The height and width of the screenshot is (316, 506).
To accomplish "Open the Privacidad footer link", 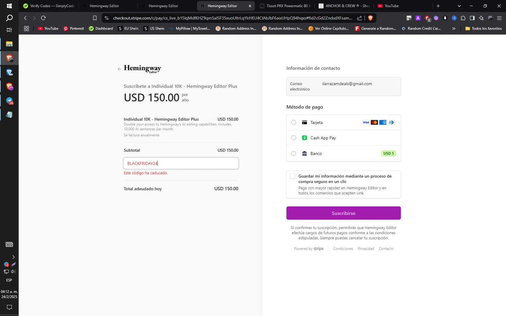I will (x=366, y=249).
